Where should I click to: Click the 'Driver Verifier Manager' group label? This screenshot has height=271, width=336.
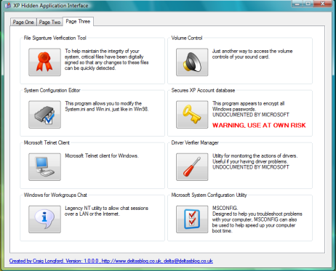click(195, 142)
